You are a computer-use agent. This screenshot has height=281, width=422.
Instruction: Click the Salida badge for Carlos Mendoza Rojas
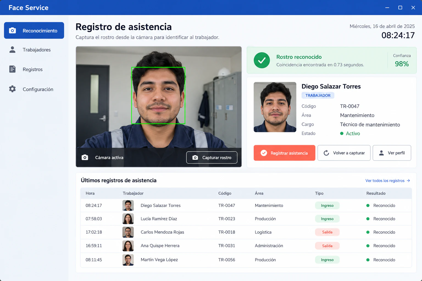pos(327,232)
